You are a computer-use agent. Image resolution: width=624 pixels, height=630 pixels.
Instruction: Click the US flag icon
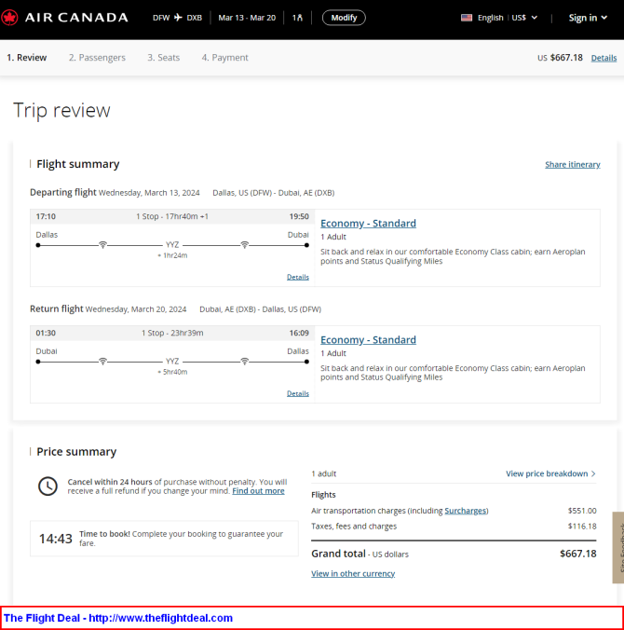tap(467, 18)
